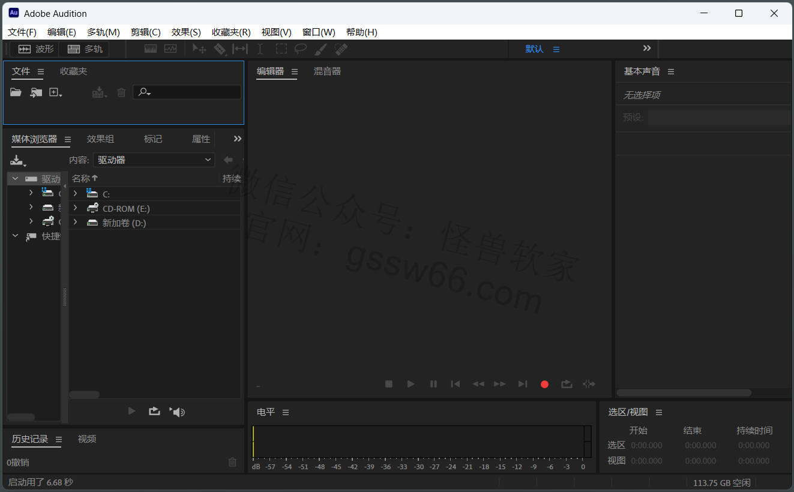
Task: Show the spectral pitch display
Action: click(170, 49)
